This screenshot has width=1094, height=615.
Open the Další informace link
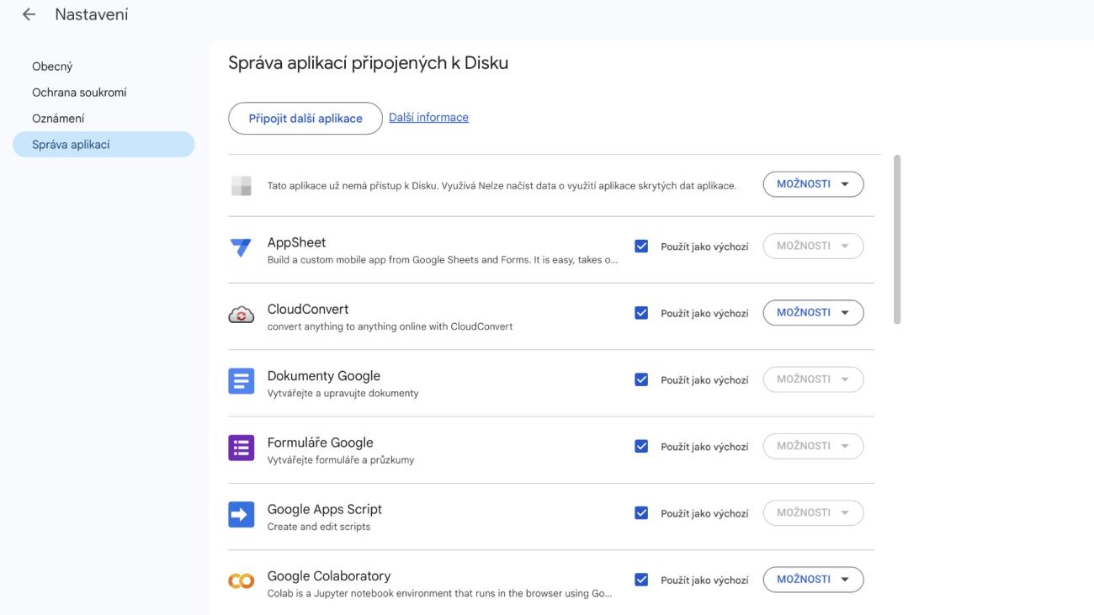click(428, 118)
